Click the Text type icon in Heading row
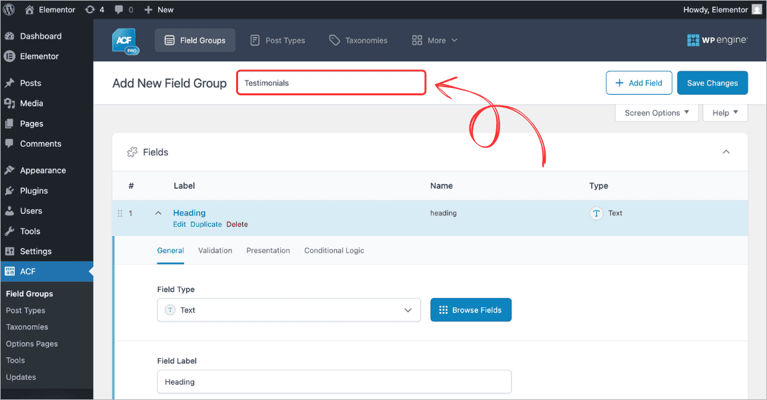This screenshot has width=767, height=400. (x=596, y=213)
